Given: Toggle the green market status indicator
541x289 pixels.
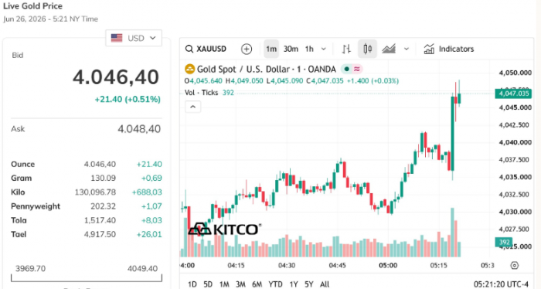Looking at the screenshot, I should (x=347, y=69).
